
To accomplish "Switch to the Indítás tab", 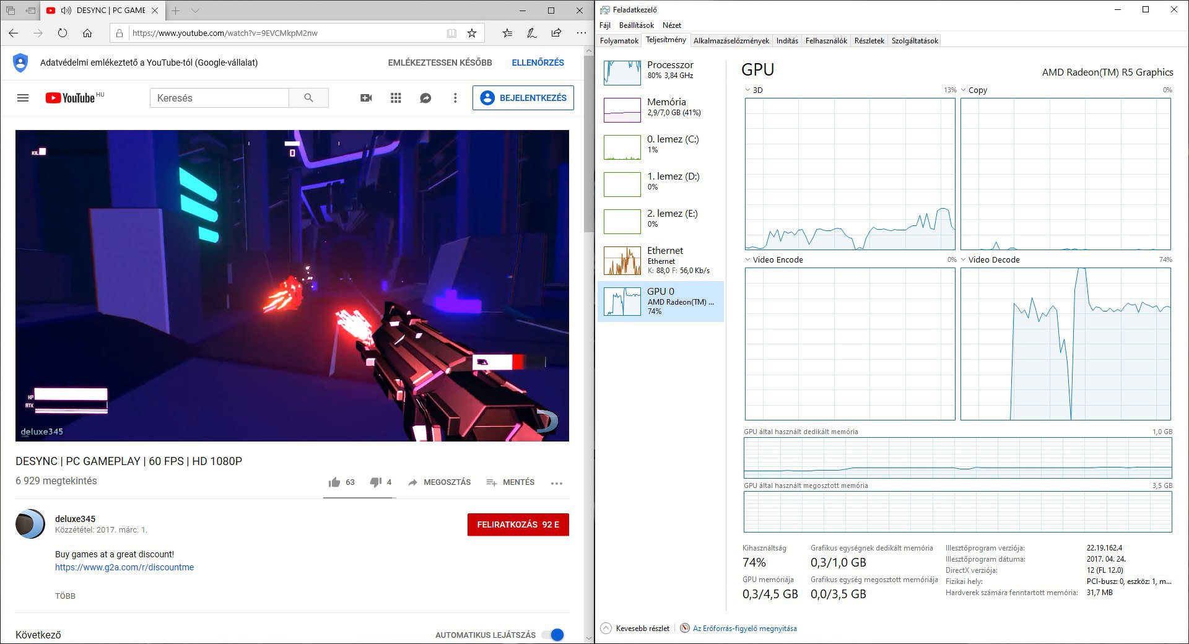I will (x=787, y=41).
